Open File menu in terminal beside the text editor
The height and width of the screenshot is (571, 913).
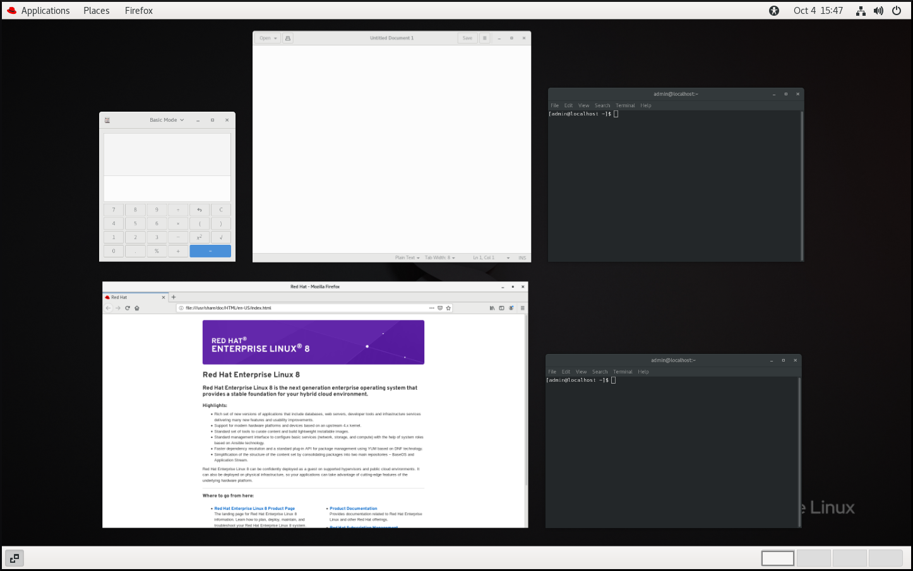click(x=554, y=106)
